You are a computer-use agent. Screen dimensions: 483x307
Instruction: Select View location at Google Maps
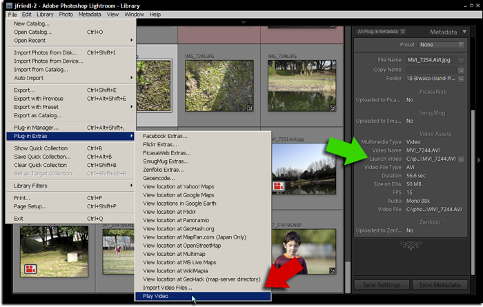point(203,195)
